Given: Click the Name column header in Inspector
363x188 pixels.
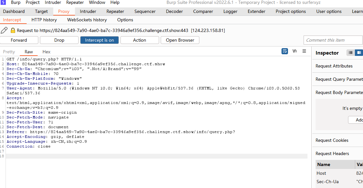Looking at the screenshot, I should coord(335,164).
